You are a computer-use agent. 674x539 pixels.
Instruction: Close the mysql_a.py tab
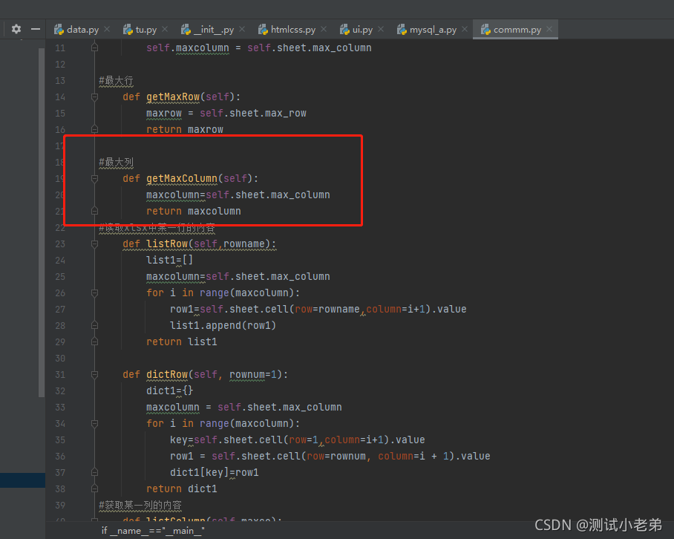(x=465, y=29)
